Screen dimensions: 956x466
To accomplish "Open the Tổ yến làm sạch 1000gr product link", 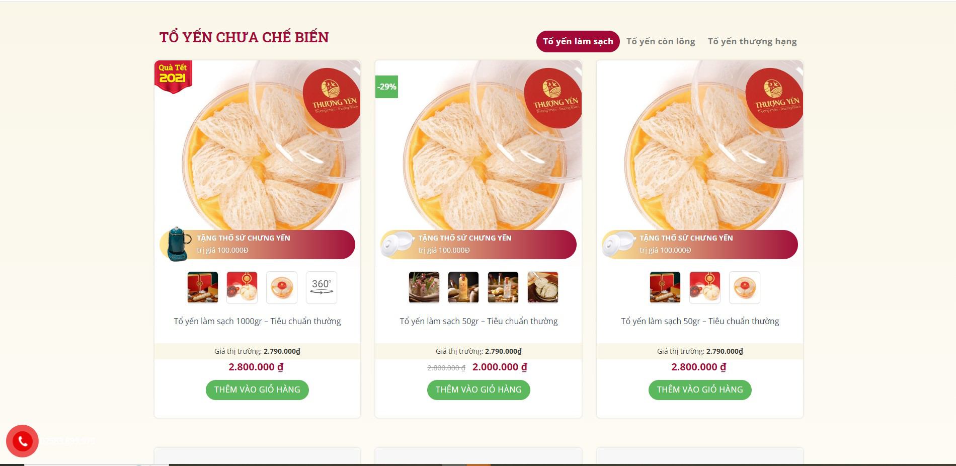I will coord(257,321).
